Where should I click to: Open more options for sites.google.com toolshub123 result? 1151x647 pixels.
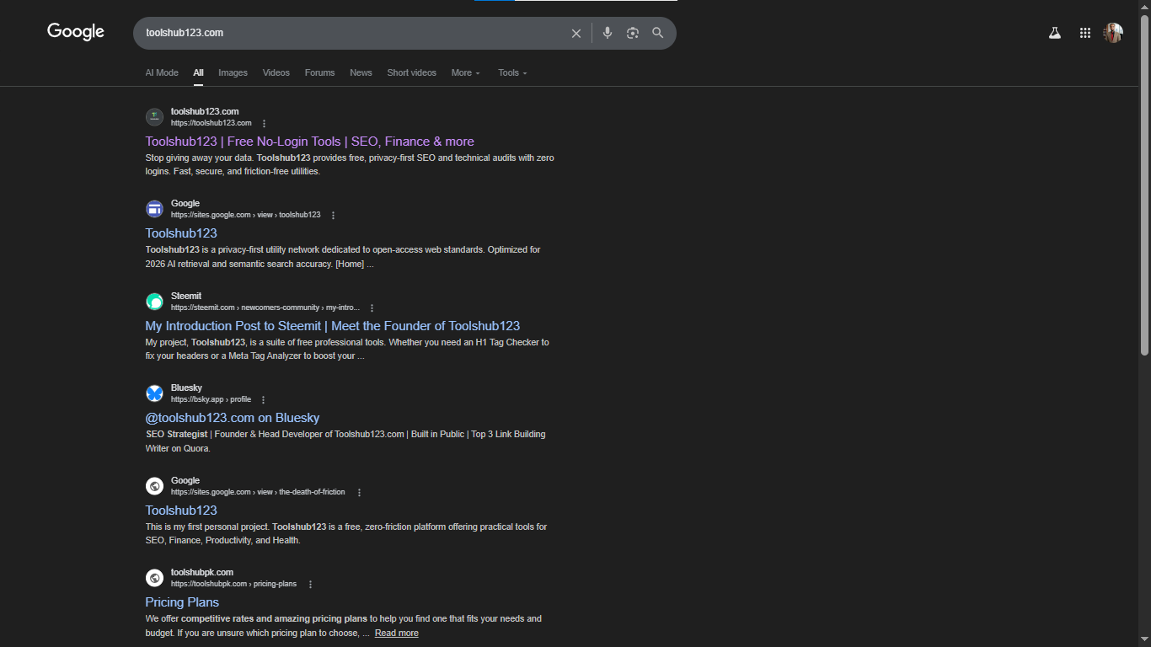tap(333, 216)
